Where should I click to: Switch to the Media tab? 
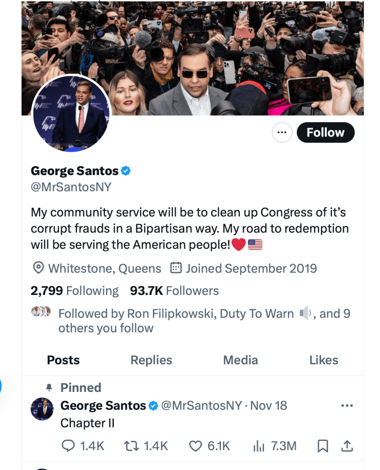(x=240, y=360)
